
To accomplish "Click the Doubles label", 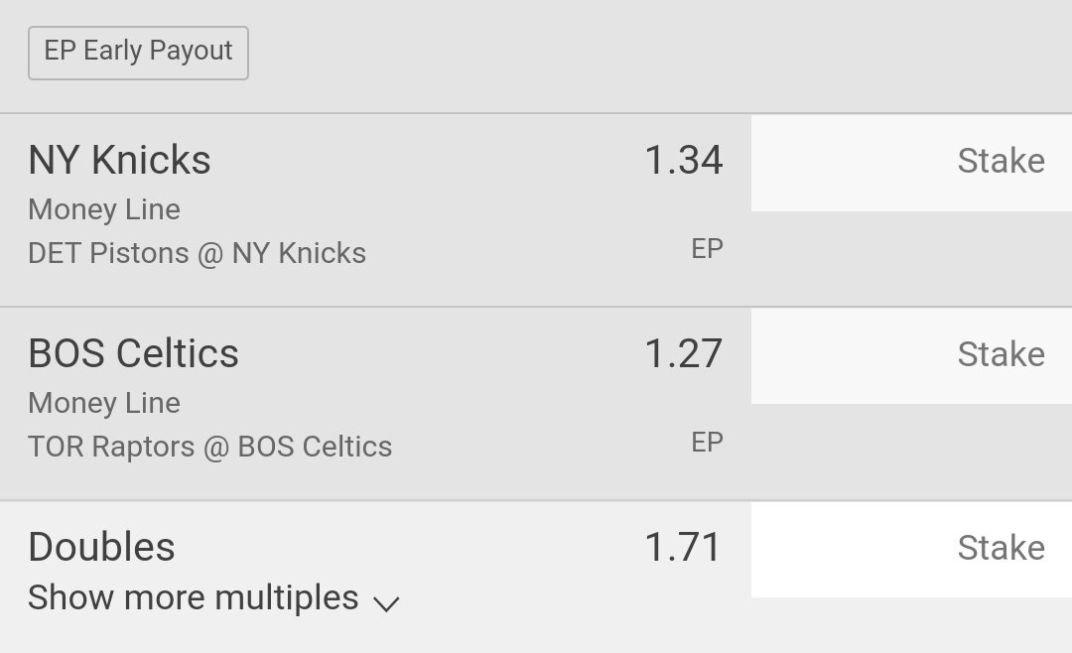I will [102, 547].
